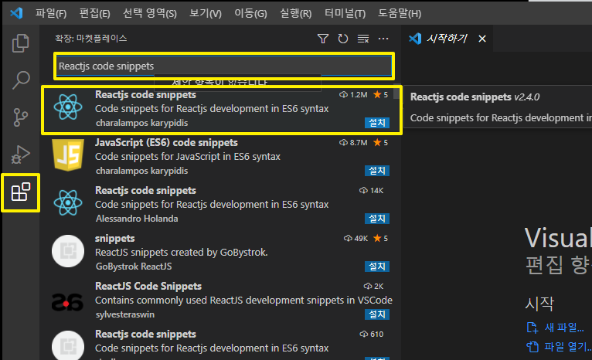This screenshot has height=360, width=592.
Task: Open the Extensions view icon
Action: (20, 192)
